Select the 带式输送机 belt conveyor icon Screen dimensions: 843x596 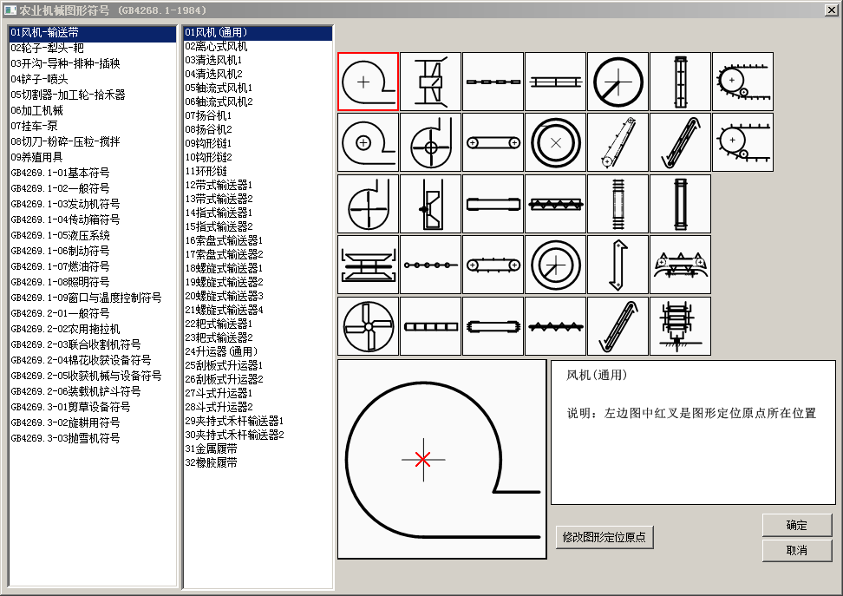[x=493, y=143]
